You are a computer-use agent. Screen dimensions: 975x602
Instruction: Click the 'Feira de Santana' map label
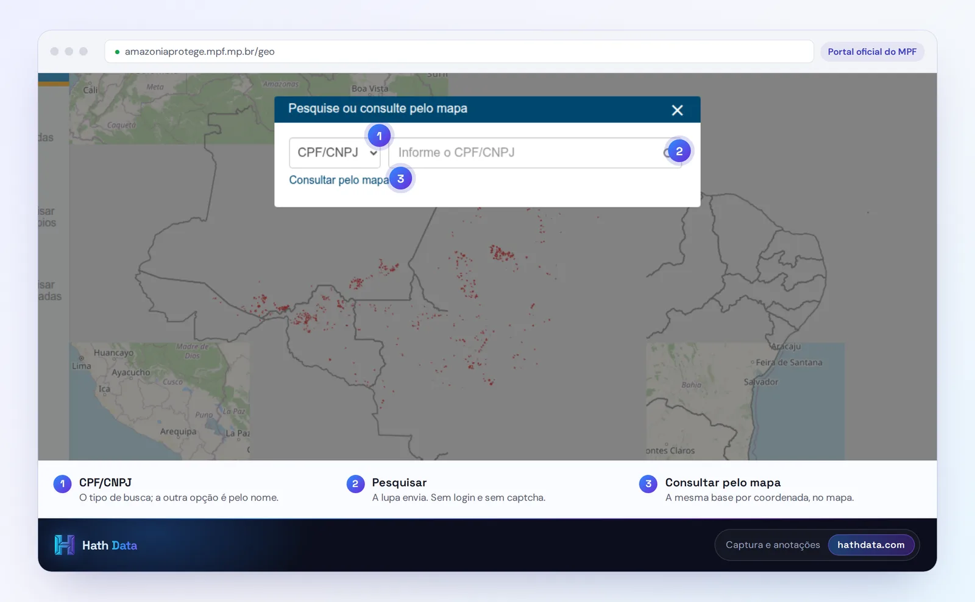(789, 363)
